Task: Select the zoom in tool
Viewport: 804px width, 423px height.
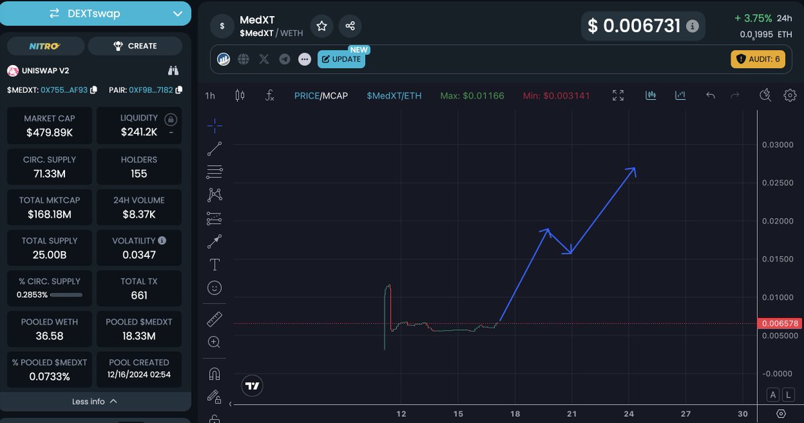Action: click(214, 342)
